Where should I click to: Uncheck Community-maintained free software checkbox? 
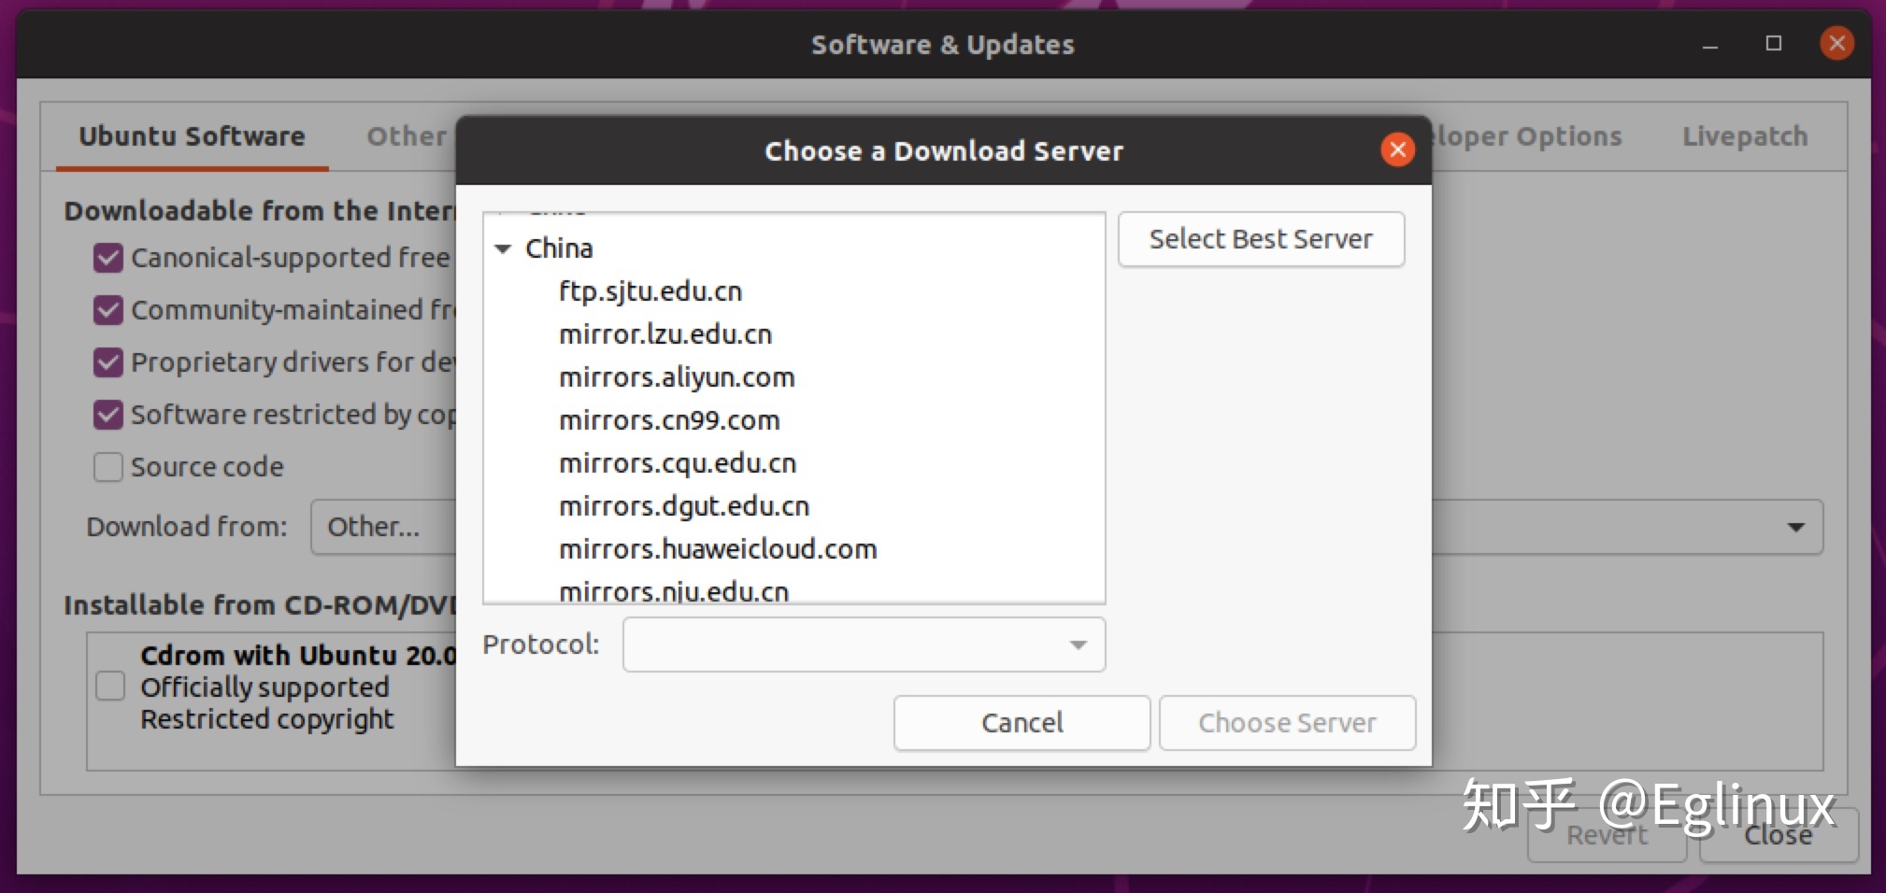[x=108, y=310]
